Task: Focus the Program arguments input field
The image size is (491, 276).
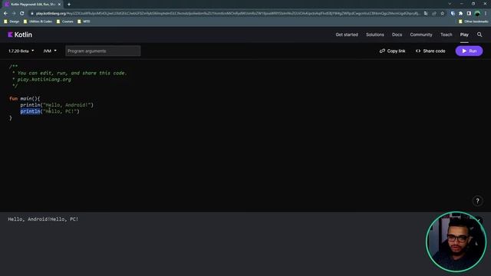Action: click(x=103, y=51)
